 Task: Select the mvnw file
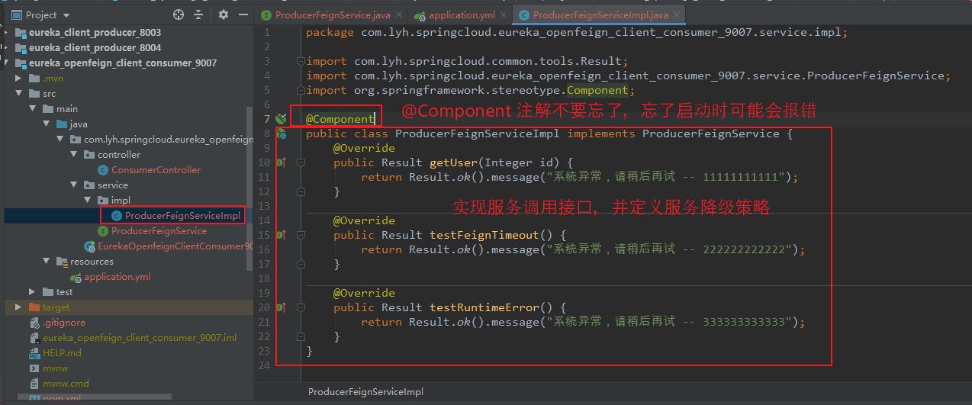coord(55,368)
